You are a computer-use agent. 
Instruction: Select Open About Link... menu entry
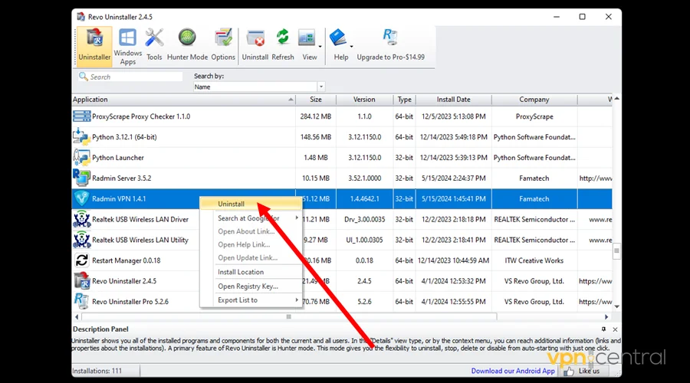[x=251, y=231]
